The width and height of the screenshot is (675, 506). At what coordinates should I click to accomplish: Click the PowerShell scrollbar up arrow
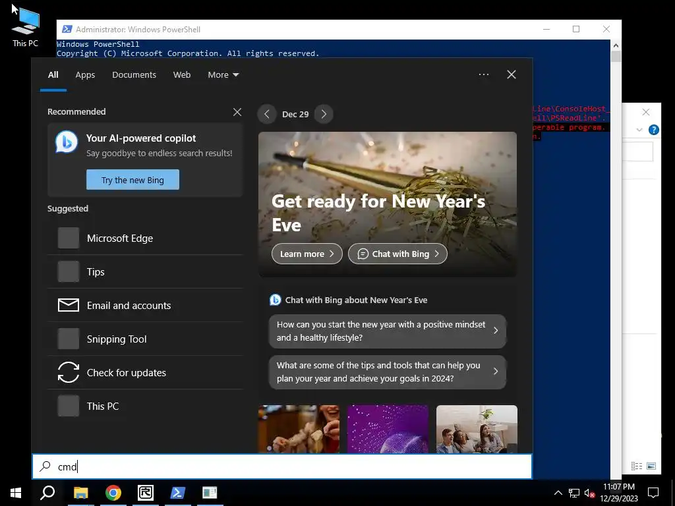point(616,45)
